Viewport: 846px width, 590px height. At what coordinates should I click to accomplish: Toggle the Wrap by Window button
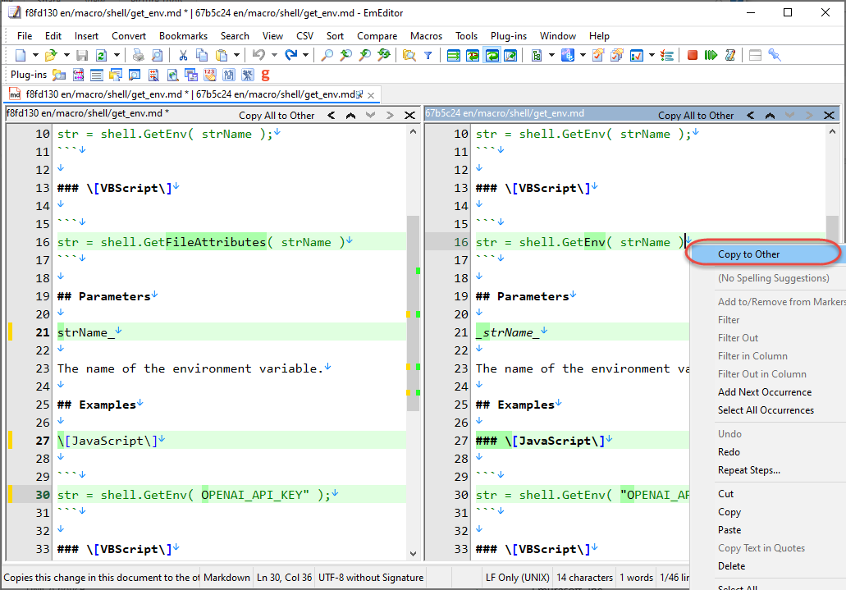[492, 55]
